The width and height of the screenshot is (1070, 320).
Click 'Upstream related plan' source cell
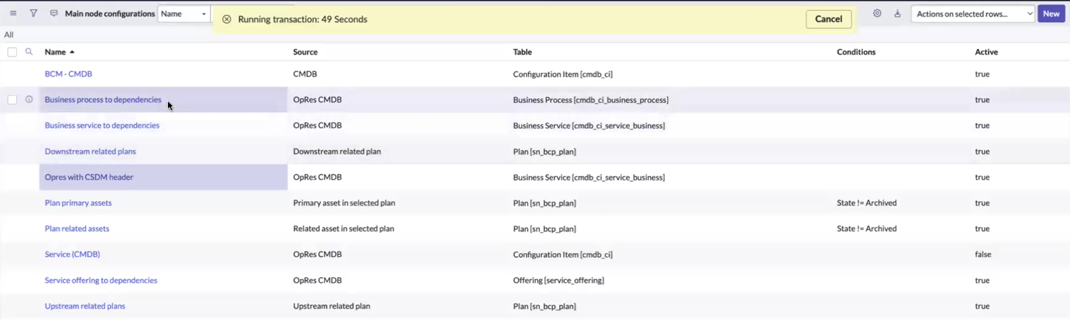(332, 306)
